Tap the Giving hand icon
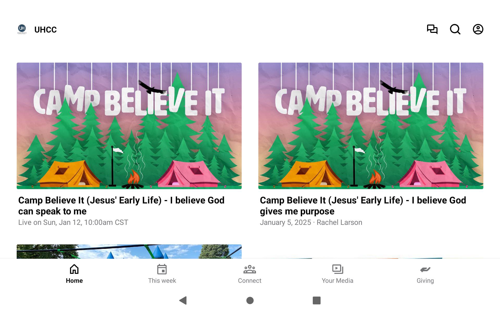This screenshot has width=500, height=313. tap(425, 269)
